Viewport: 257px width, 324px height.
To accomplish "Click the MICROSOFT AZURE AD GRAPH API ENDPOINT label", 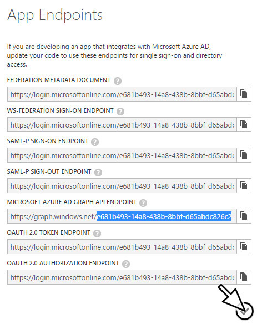I will (x=72, y=202).
